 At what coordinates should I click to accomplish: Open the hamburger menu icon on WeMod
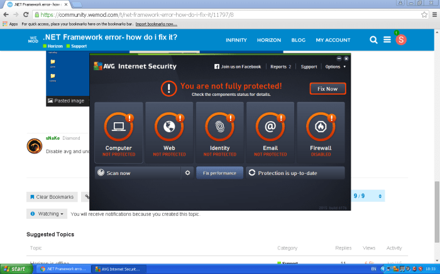click(x=387, y=40)
